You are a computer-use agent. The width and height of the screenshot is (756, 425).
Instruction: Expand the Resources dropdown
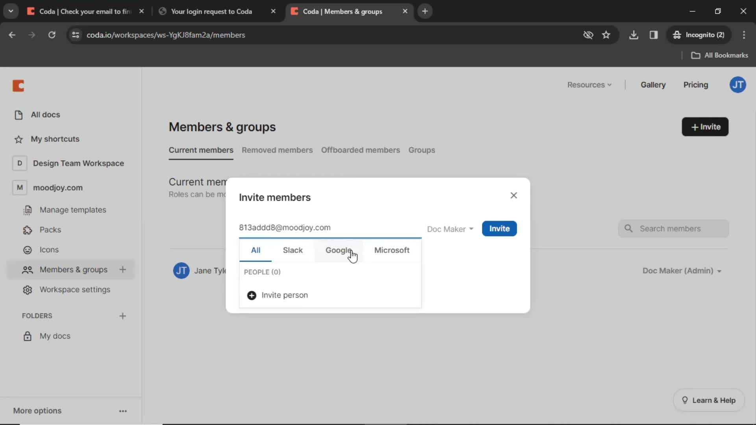589,85
